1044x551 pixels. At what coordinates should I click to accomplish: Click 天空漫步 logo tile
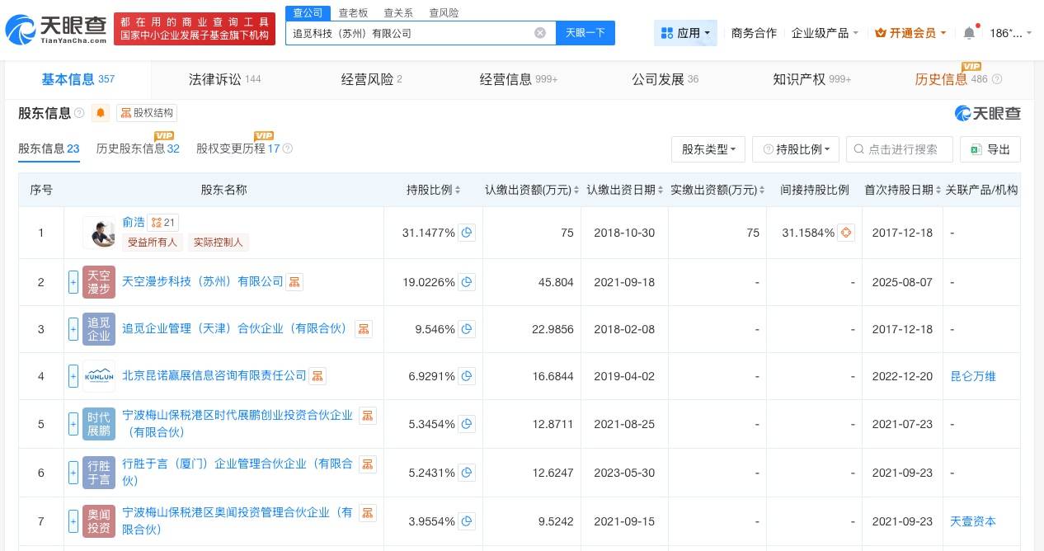click(99, 282)
